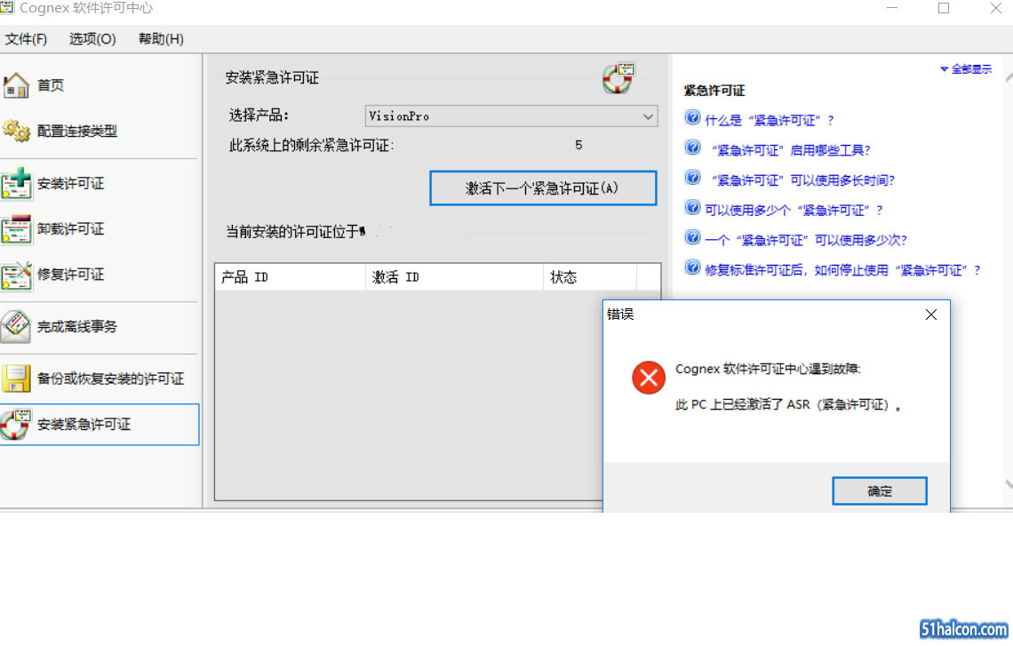Click the 激活 ID column header
The width and height of the screenshot is (1013, 646).
coord(454,277)
